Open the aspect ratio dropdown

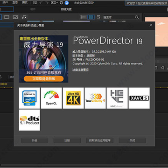point(55,3)
